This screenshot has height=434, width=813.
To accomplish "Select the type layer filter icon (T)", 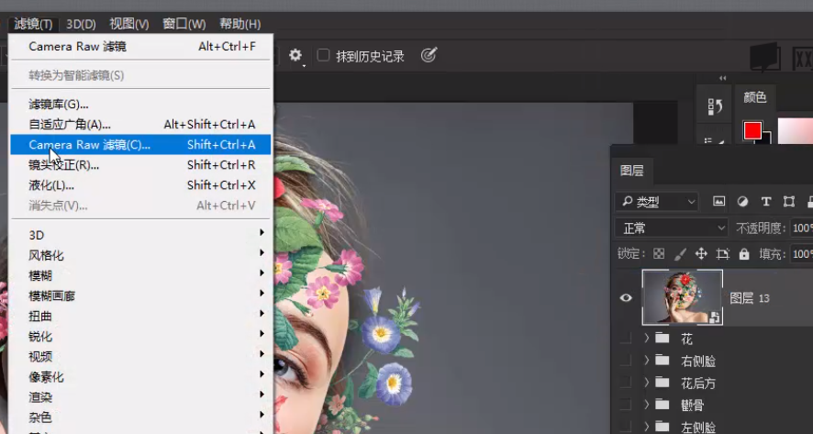I will click(x=766, y=202).
